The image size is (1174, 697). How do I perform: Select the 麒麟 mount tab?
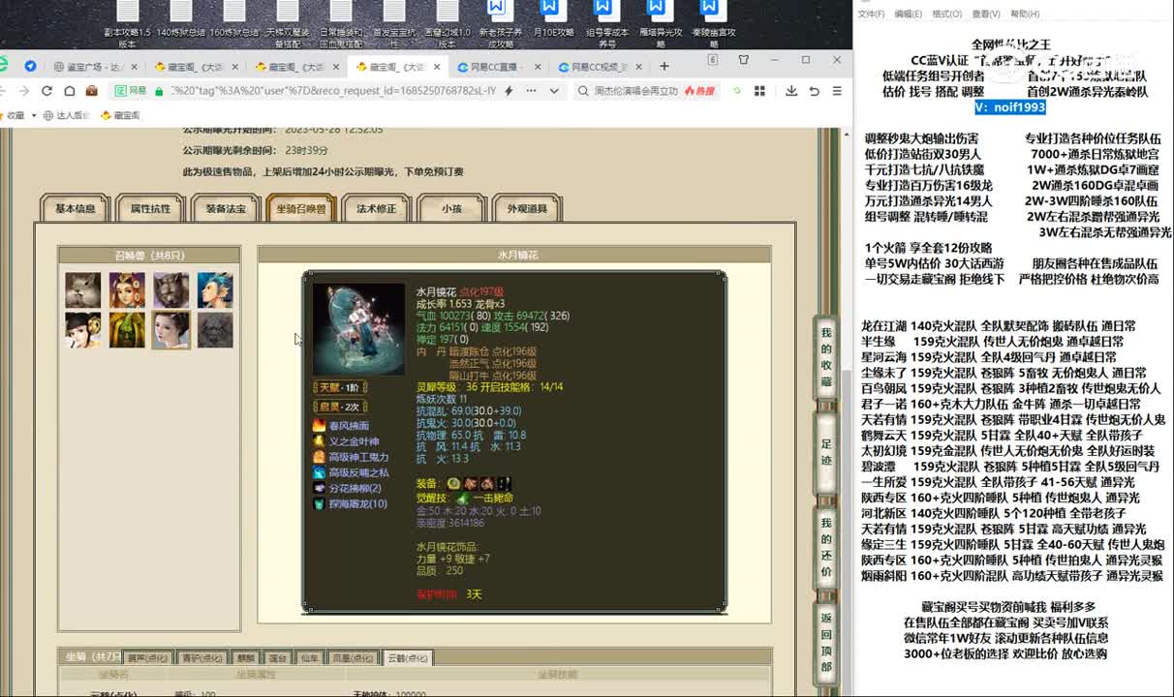tap(246, 657)
